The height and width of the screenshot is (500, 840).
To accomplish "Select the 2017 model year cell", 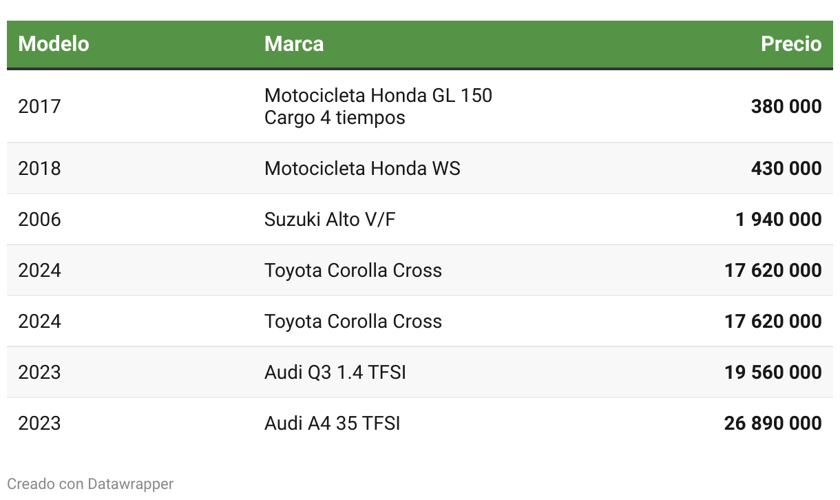I will click(40, 107).
